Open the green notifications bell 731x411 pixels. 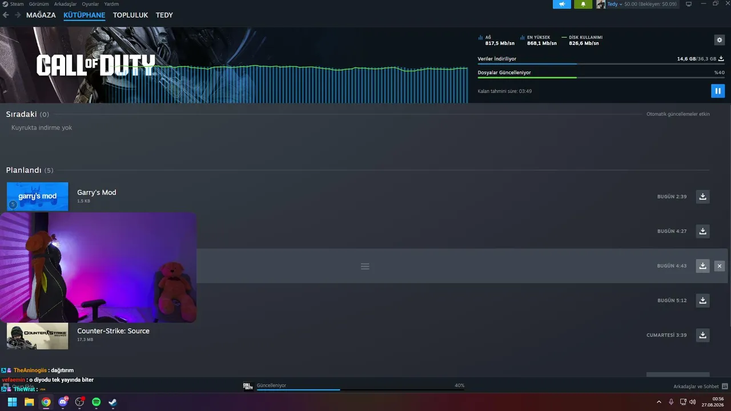(583, 4)
